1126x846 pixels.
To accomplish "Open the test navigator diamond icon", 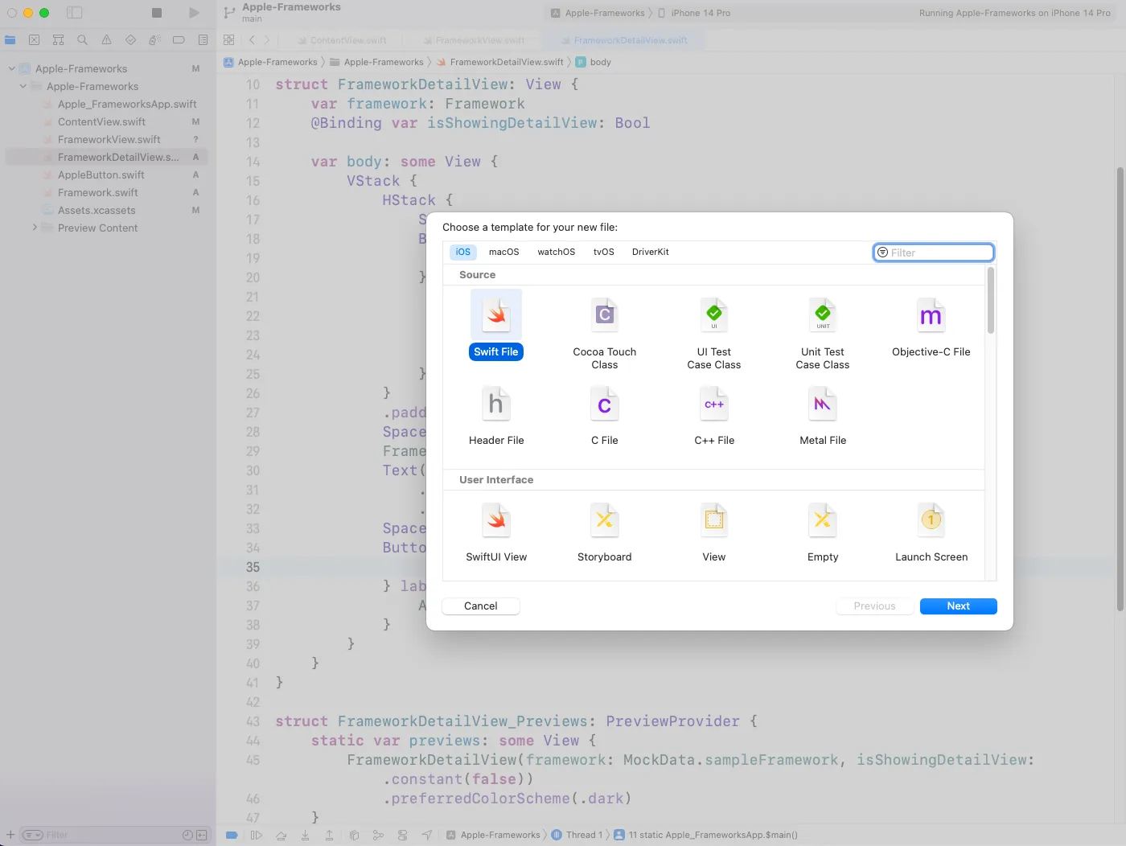I will coord(130,39).
